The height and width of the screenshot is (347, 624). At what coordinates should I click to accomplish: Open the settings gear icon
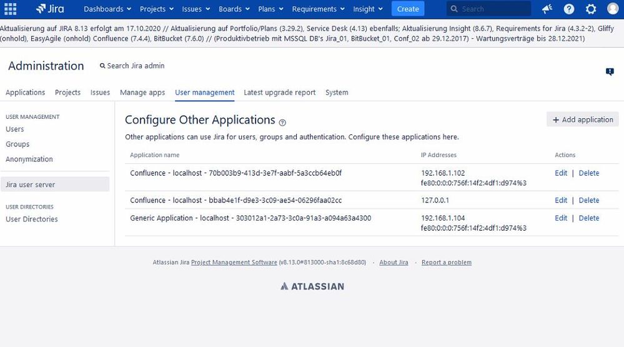pos(591,9)
